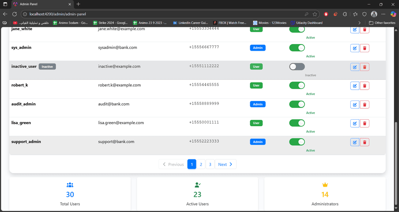
Task: Delete the audit_admin account
Action: (365, 104)
